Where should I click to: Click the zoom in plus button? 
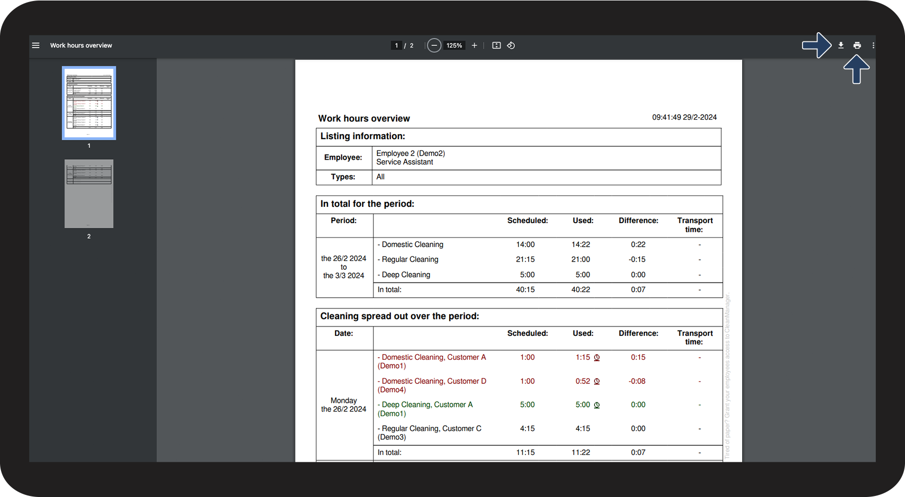coord(474,46)
